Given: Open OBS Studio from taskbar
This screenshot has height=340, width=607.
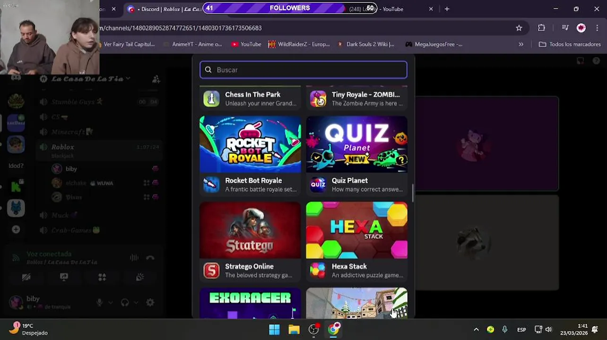Looking at the screenshot, I should (314, 329).
